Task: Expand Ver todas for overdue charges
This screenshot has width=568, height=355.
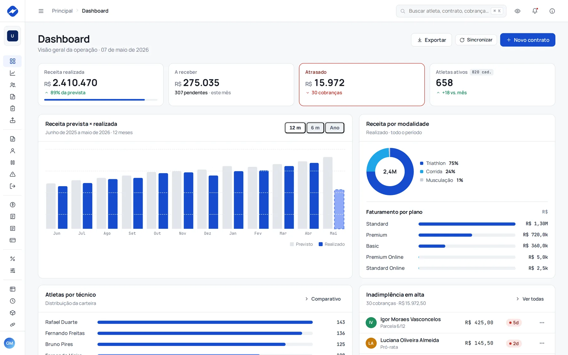Action: point(530,299)
